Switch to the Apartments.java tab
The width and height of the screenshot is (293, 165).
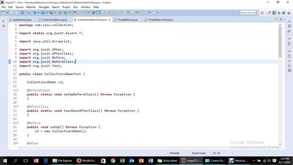click(21, 20)
